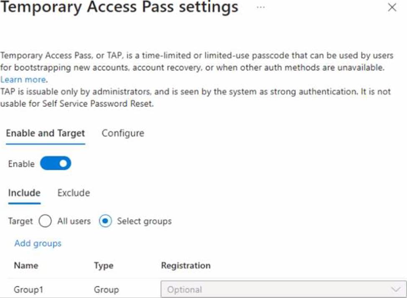Image resolution: width=407 pixels, height=298 pixels.
Task: Select the Group1 row name
Action: tap(28, 290)
